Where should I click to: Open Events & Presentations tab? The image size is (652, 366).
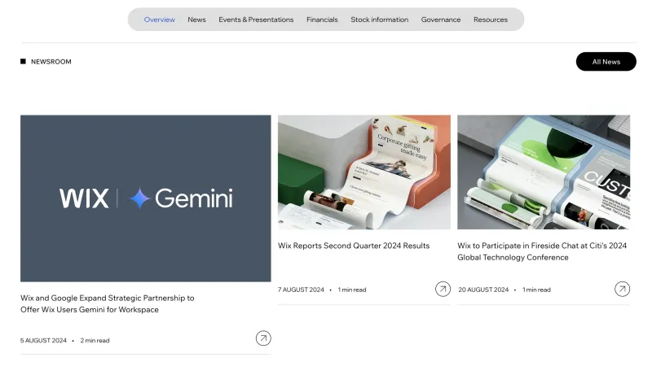[256, 20]
